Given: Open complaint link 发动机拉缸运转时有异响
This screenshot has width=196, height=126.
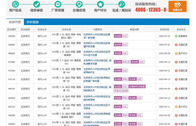Looking at the screenshot, I should click(97, 98).
